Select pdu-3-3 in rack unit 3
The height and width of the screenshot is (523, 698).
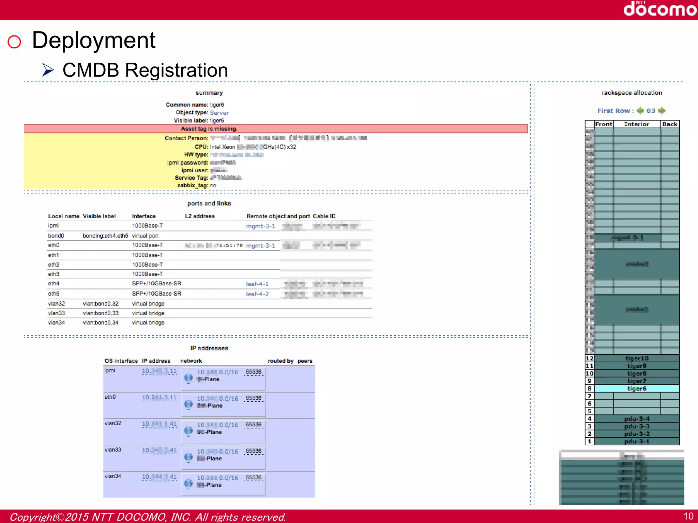tap(637, 426)
